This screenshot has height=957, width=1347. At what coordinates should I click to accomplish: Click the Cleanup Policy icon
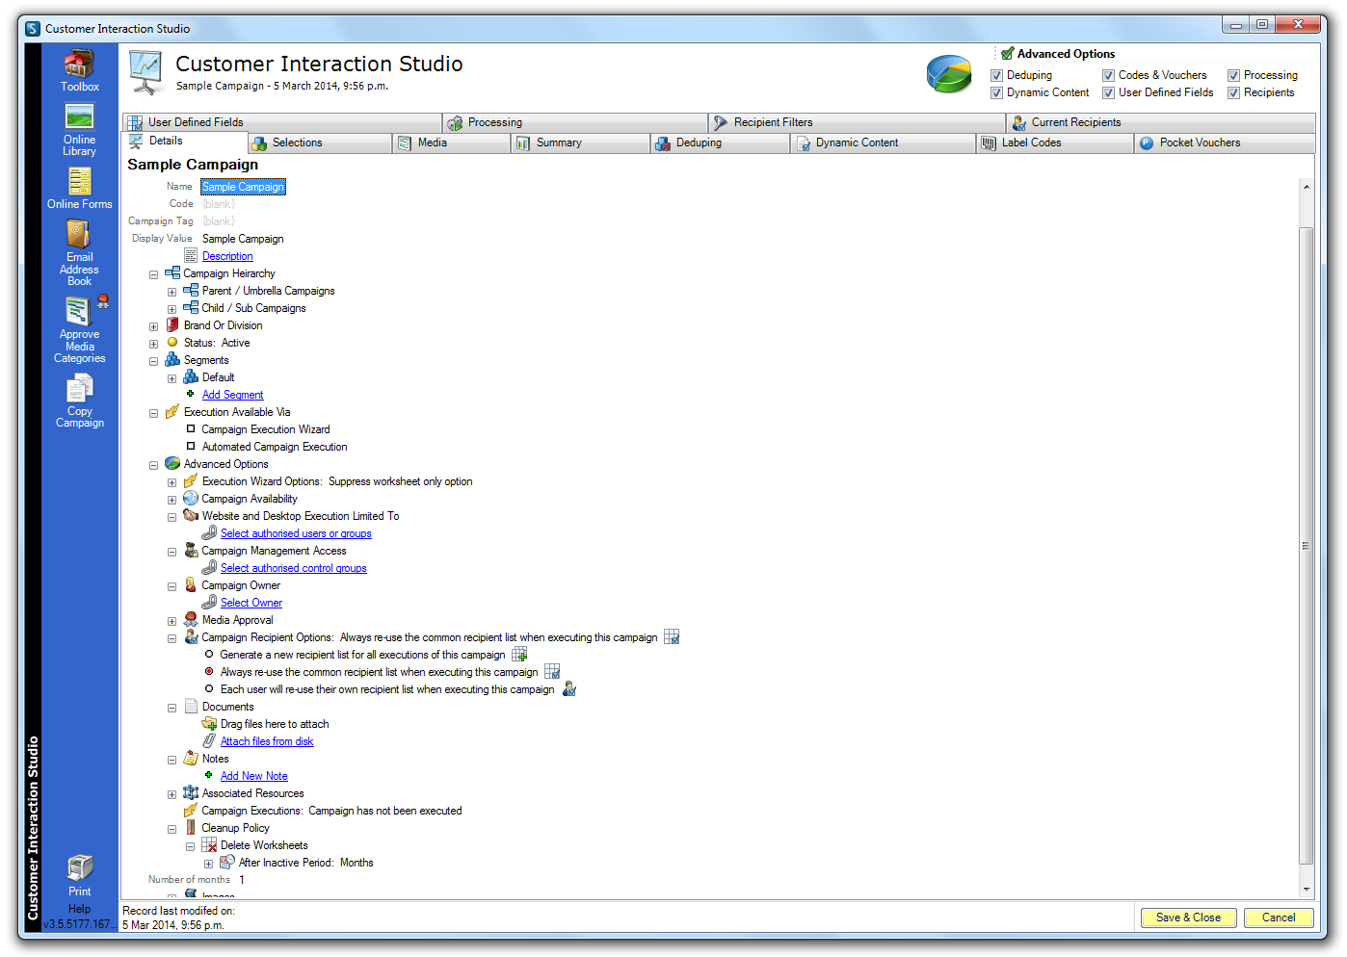pyautogui.click(x=191, y=828)
